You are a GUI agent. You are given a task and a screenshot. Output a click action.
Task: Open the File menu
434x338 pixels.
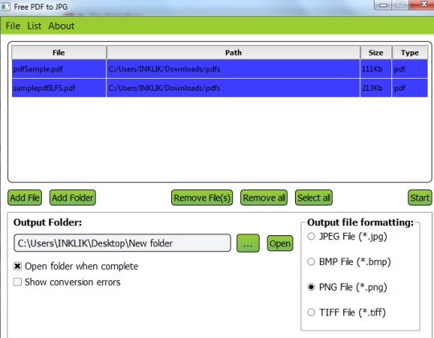point(13,26)
